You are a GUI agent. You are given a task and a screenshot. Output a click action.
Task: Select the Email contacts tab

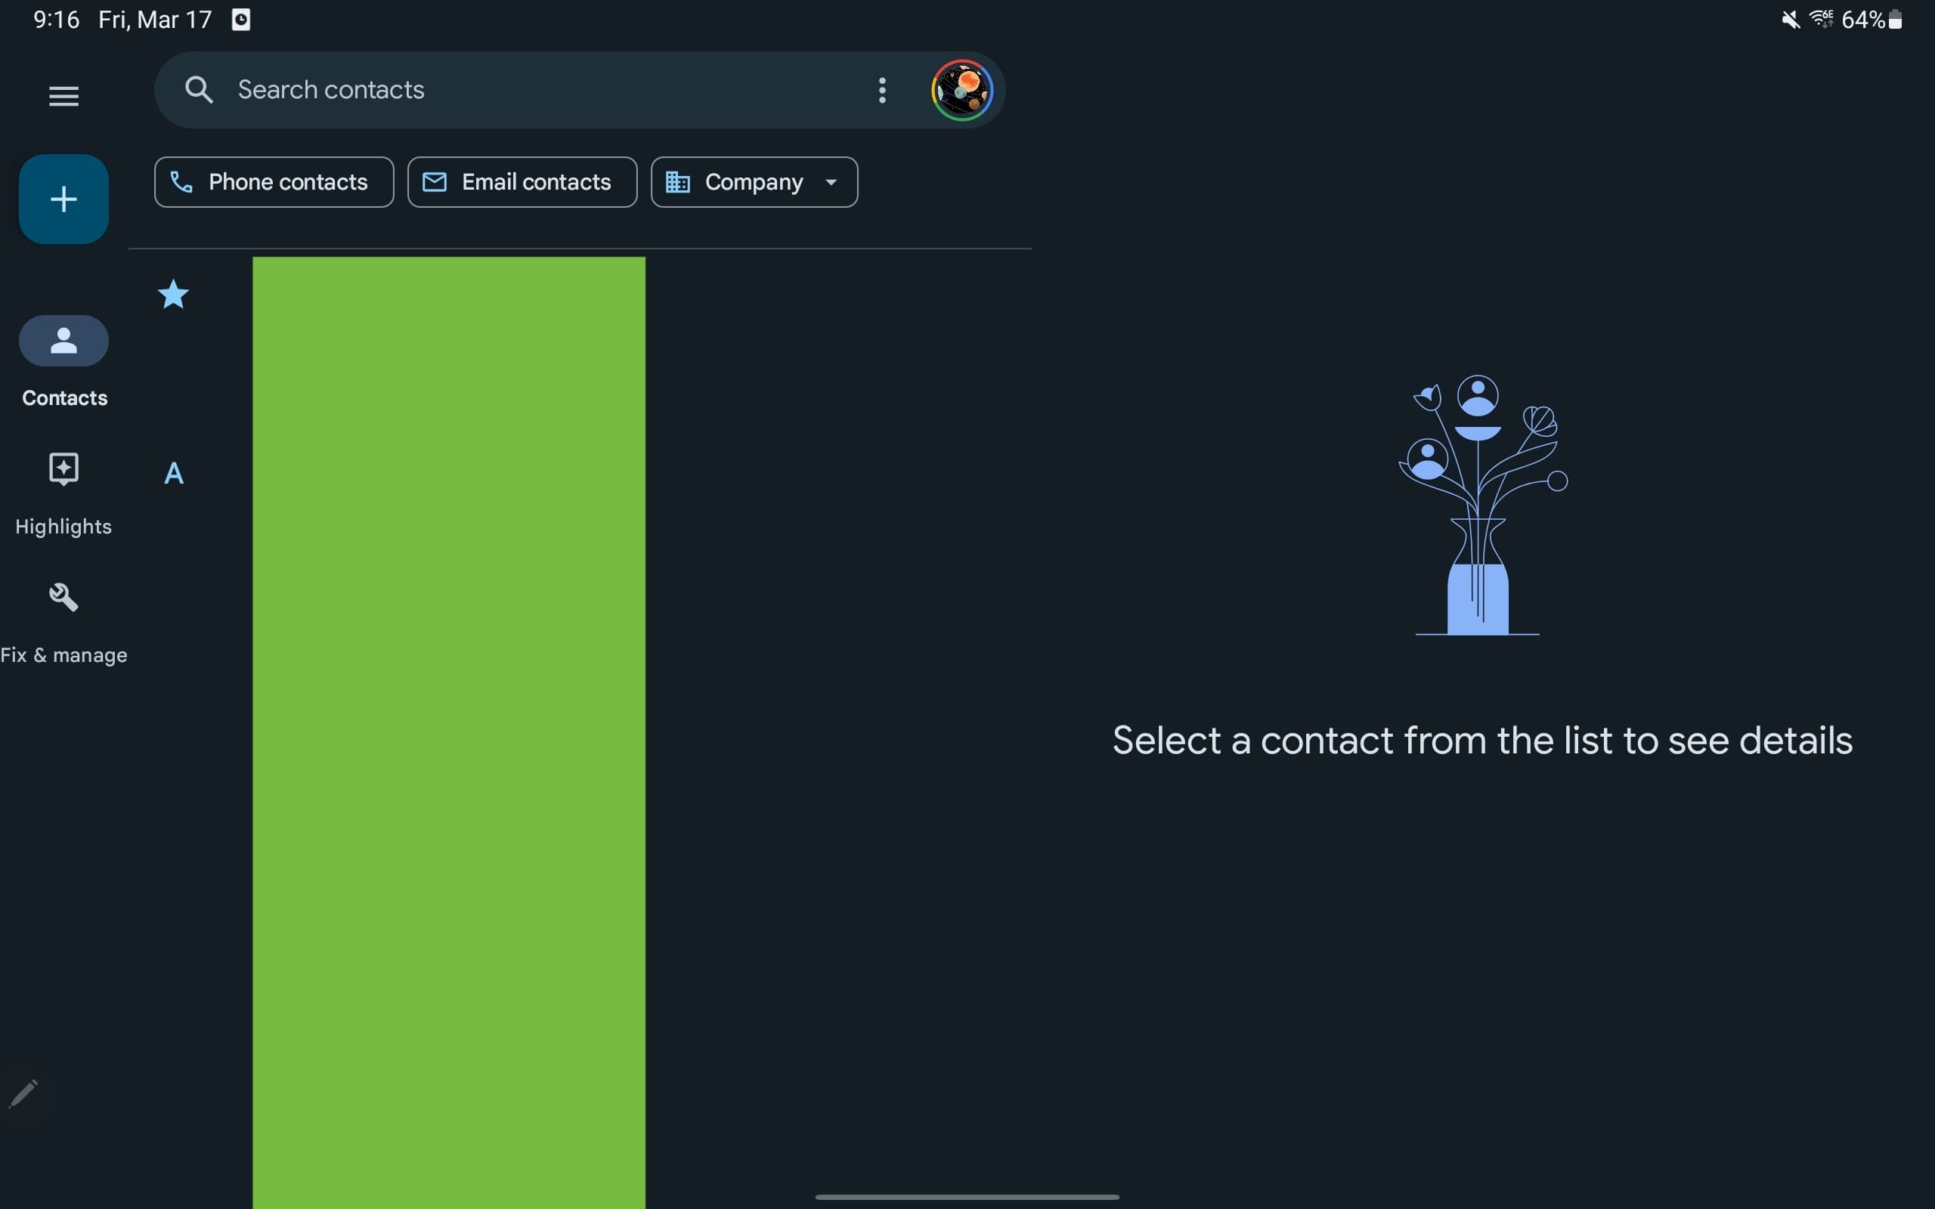[521, 181]
